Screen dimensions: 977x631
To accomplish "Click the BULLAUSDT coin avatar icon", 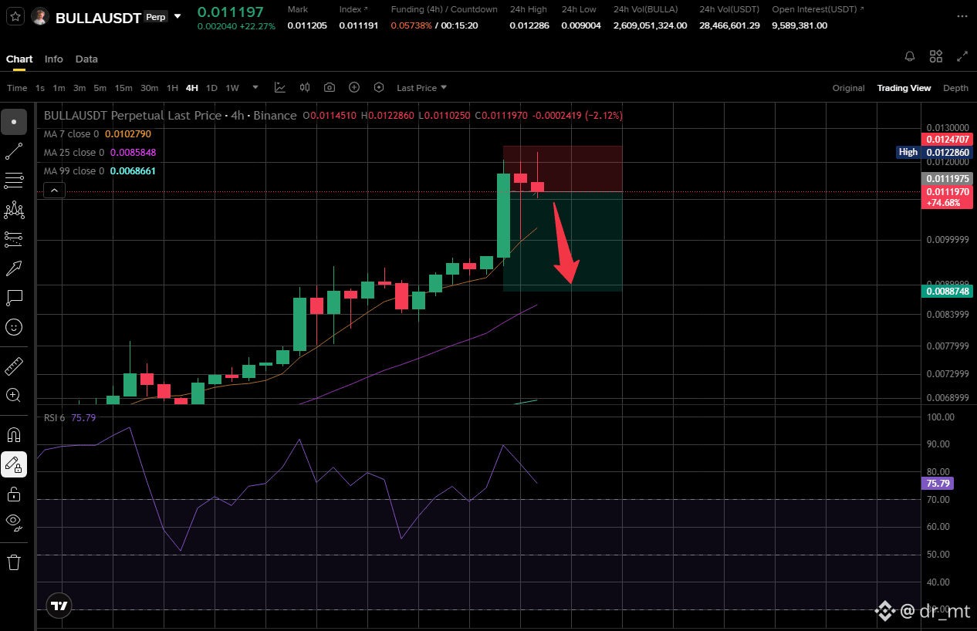I will (40, 17).
